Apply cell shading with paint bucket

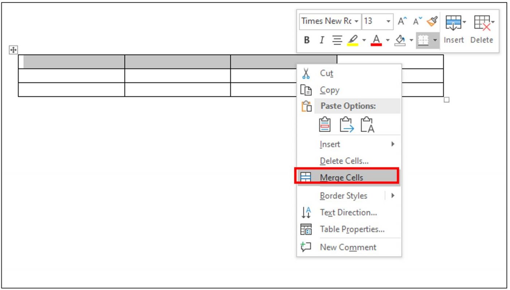tap(400, 40)
